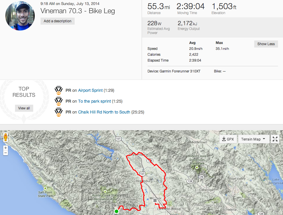Click the Airport Sprint PR medal icon
This screenshot has width=283, height=215.
pos(58,90)
